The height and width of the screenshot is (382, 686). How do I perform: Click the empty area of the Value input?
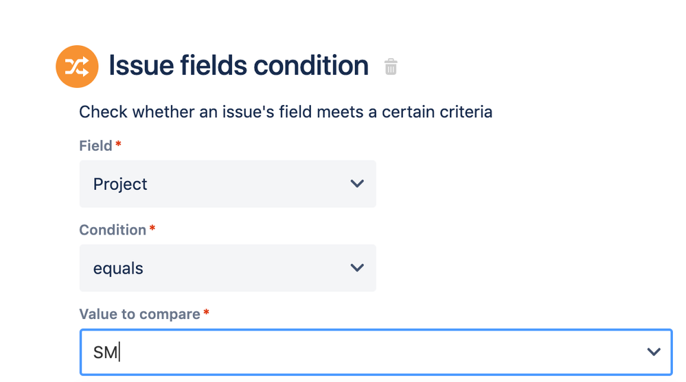[378, 353]
